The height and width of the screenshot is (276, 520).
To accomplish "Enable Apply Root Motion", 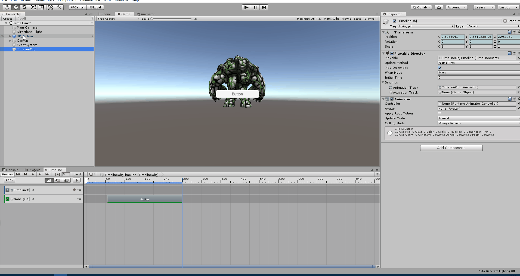I will tap(439, 113).
